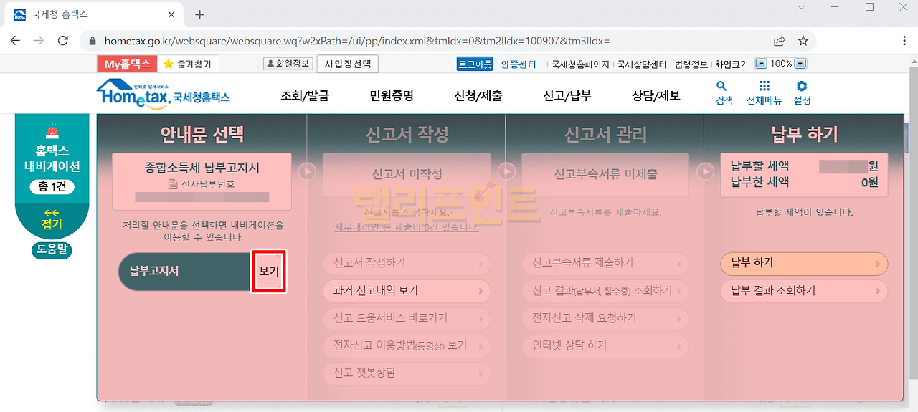
Task: Increase screen zoom with plus icon
Action: (800, 64)
